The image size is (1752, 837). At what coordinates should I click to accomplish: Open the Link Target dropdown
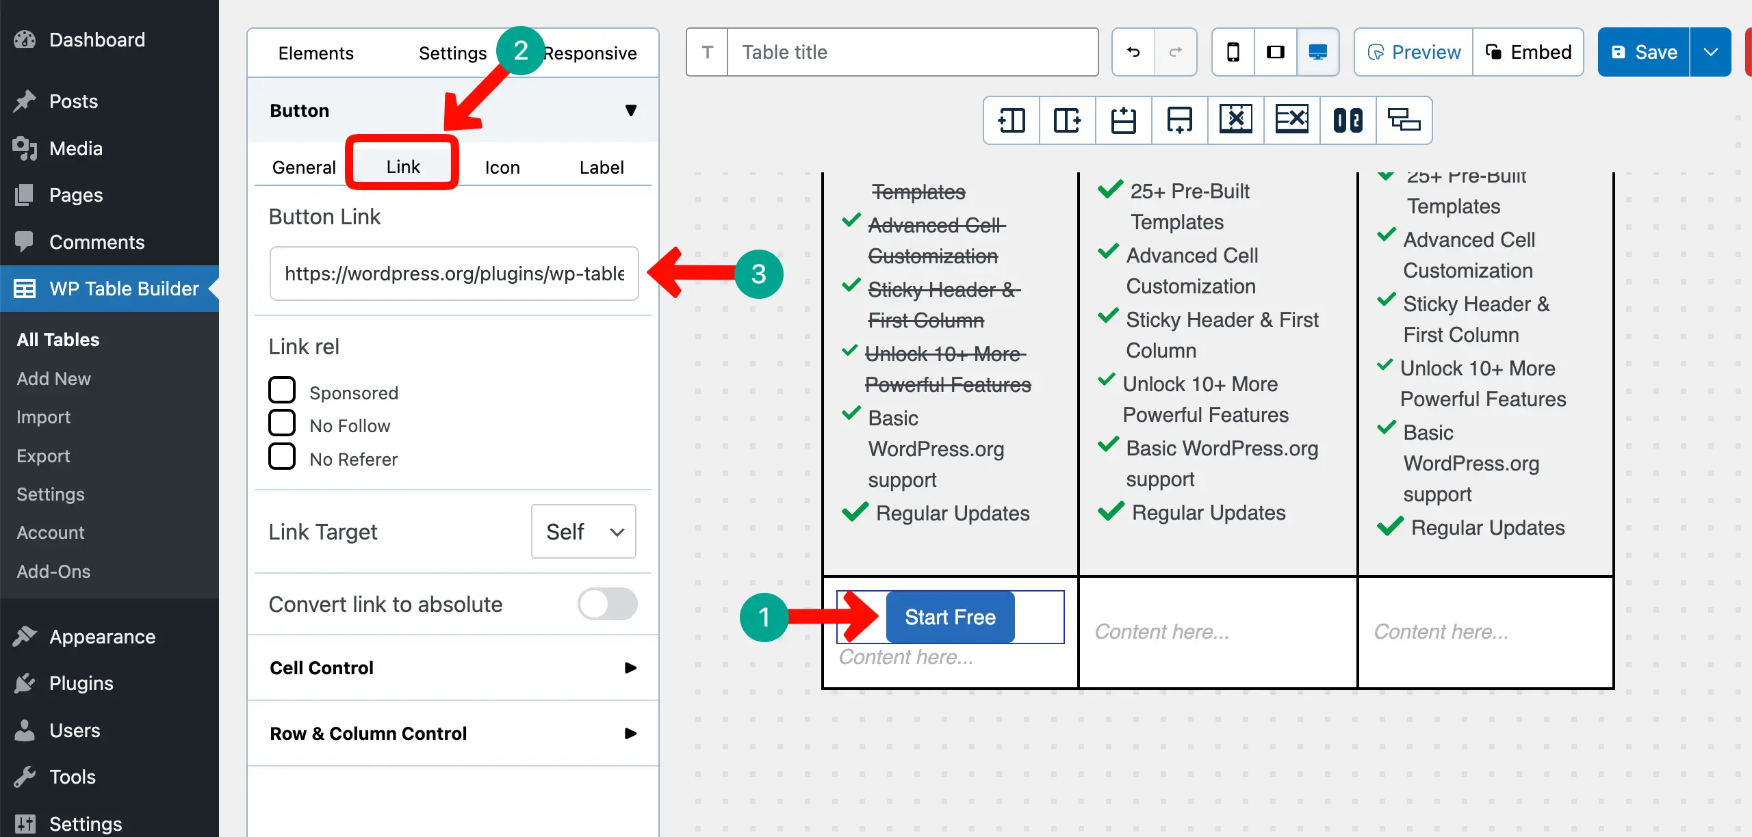[x=584, y=531]
